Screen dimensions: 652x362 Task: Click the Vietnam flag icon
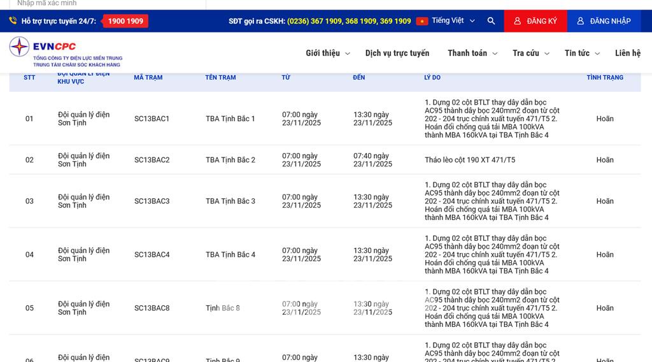tap(422, 21)
